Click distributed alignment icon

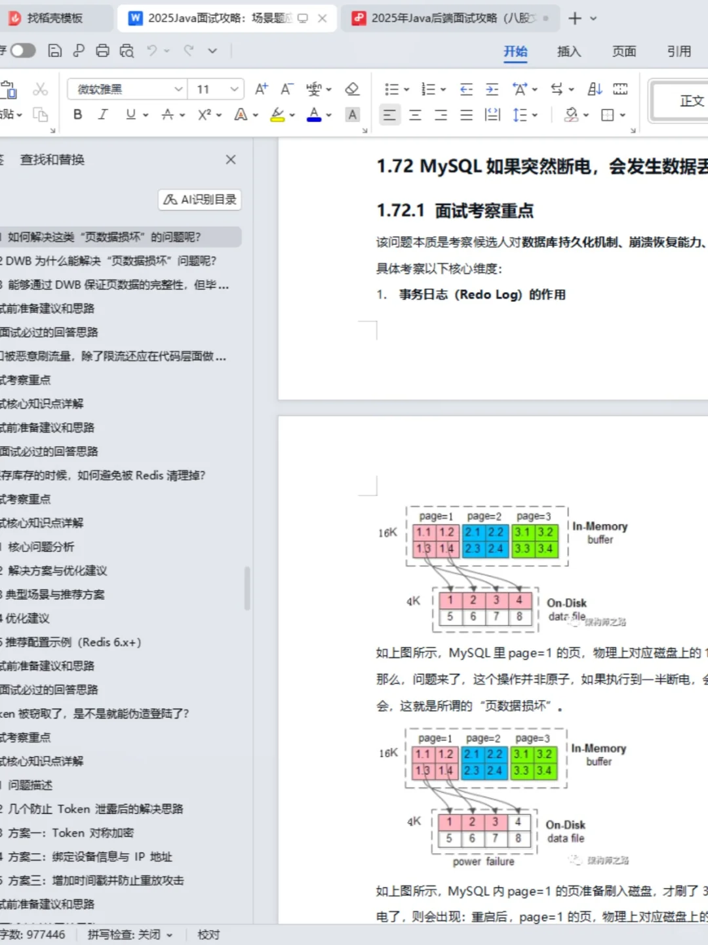point(492,115)
